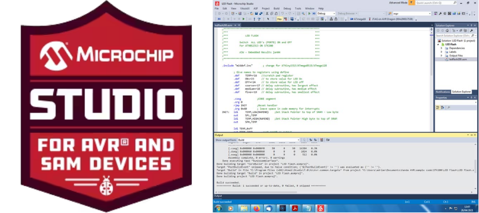Click the Find in Files magnifier icon
479x213 pixels.
click(303, 13)
